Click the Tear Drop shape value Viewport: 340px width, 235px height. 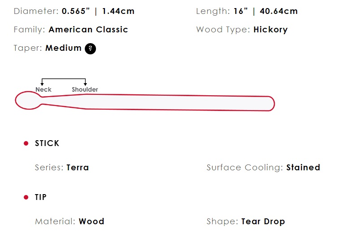[263, 222]
